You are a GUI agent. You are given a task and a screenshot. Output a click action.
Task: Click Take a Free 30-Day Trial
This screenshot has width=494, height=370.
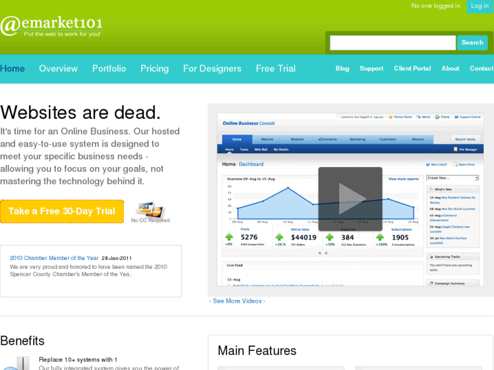62,211
